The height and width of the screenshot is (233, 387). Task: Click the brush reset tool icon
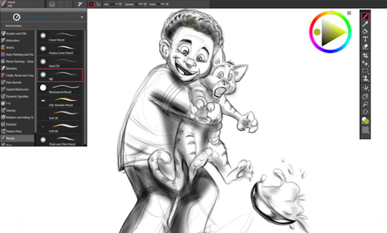coord(80,5)
